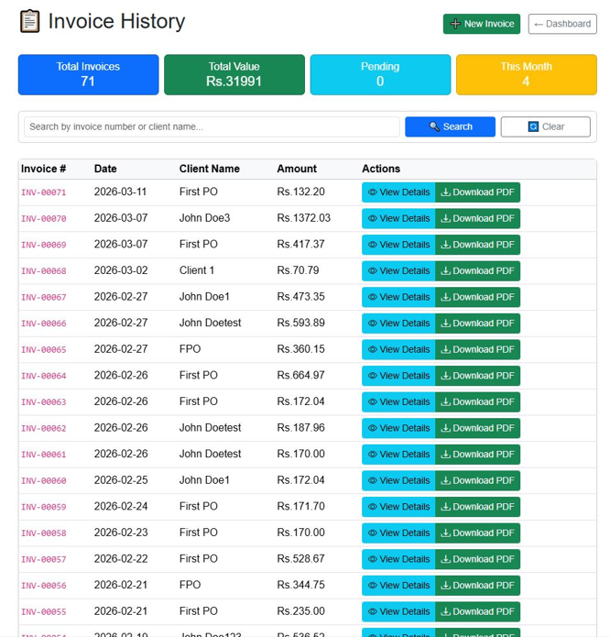The height and width of the screenshot is (637, 610).
Task: Focus the invoice search input field
Action: [212, 126]
